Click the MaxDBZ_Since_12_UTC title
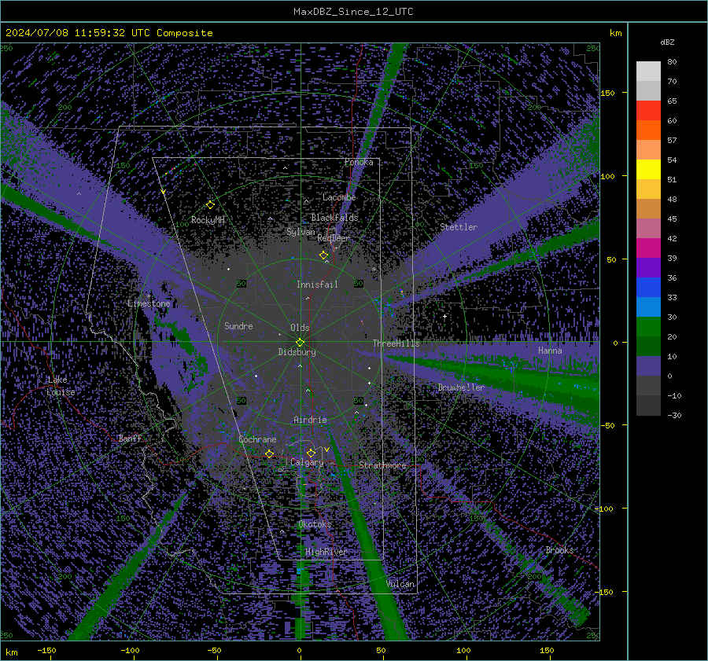 [x=353, y=12]
